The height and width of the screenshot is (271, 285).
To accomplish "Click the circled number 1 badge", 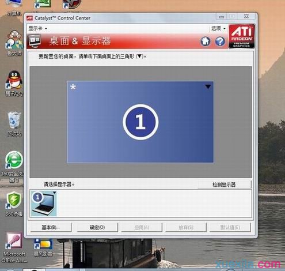I will tap(140, 122).
